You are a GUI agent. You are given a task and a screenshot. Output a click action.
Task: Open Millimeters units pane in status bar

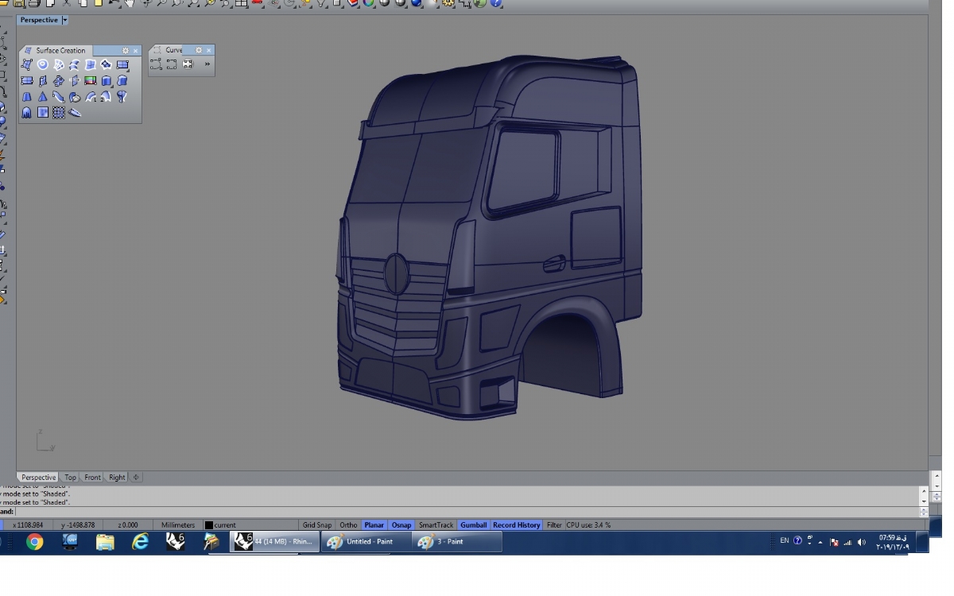178,525
